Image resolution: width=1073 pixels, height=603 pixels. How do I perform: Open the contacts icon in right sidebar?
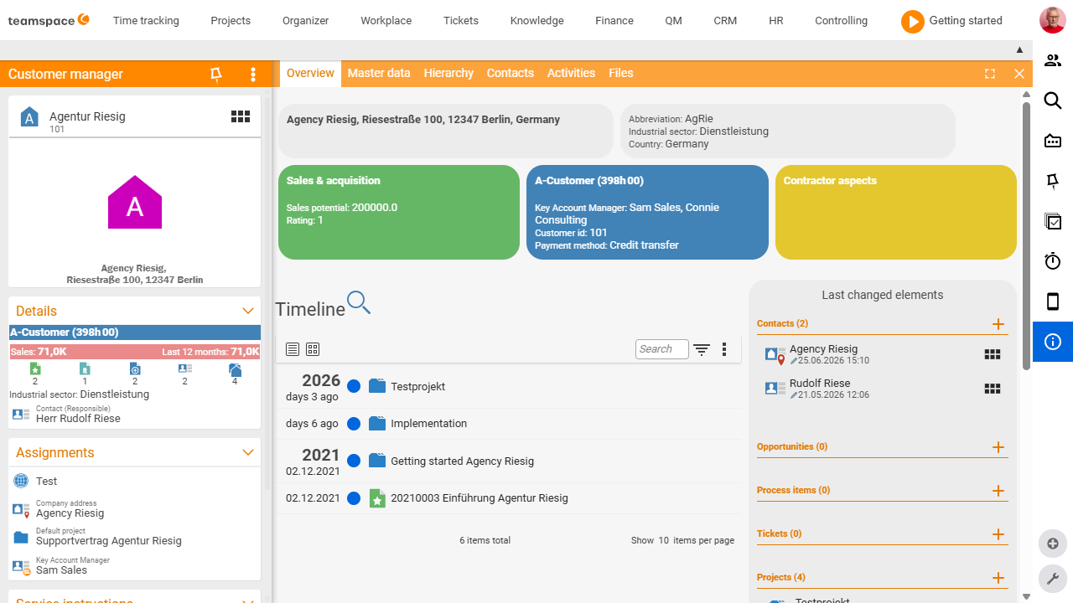(1053, 60)
